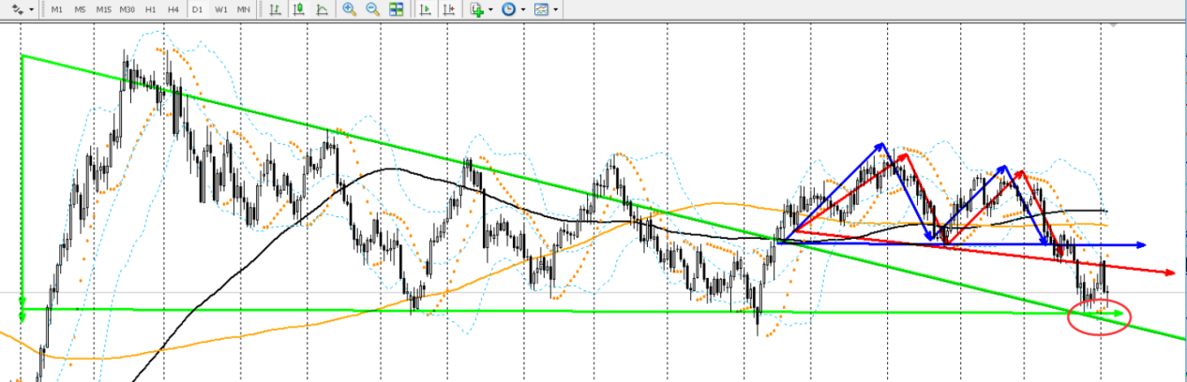Select the D1 daily timeframe
This screenshot has height=382, width=1187.
[x=197, y=9]
